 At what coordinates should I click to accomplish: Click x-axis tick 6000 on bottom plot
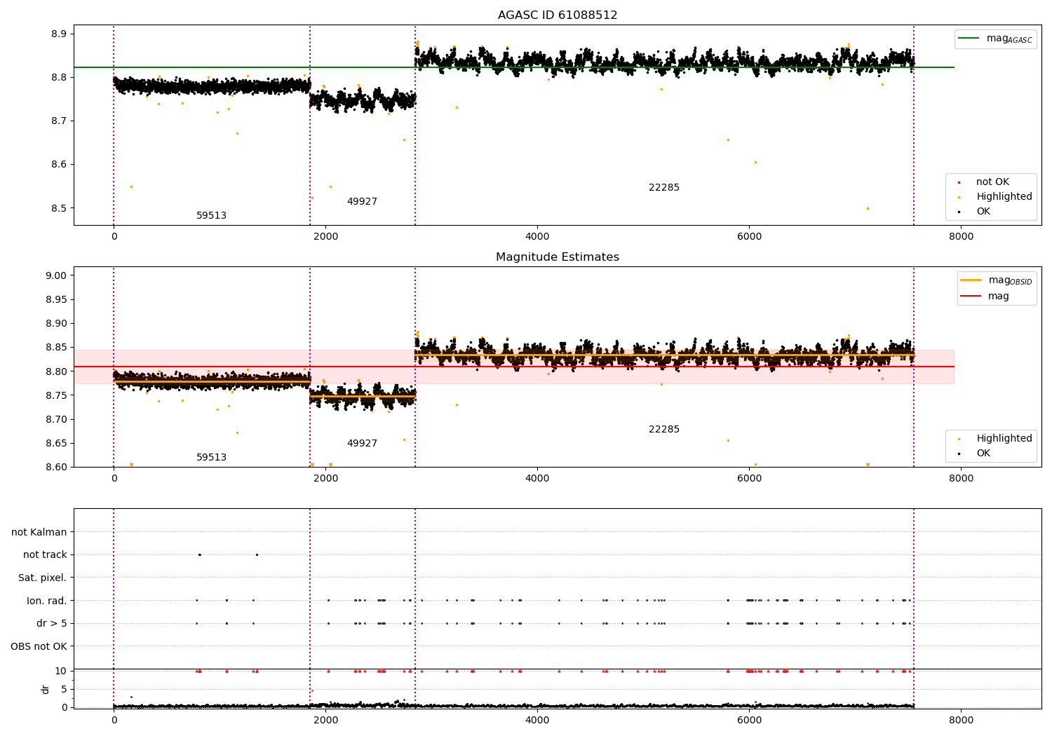click(749, 721)
